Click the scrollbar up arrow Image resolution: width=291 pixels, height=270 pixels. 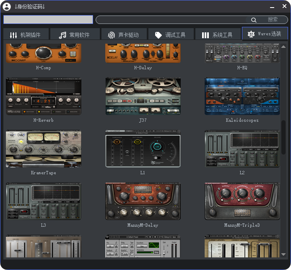coord(283,47)
